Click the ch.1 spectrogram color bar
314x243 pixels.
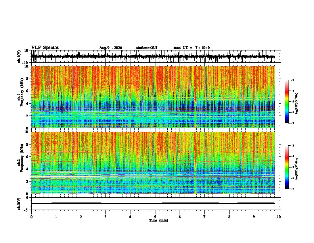tap(287, 102)
